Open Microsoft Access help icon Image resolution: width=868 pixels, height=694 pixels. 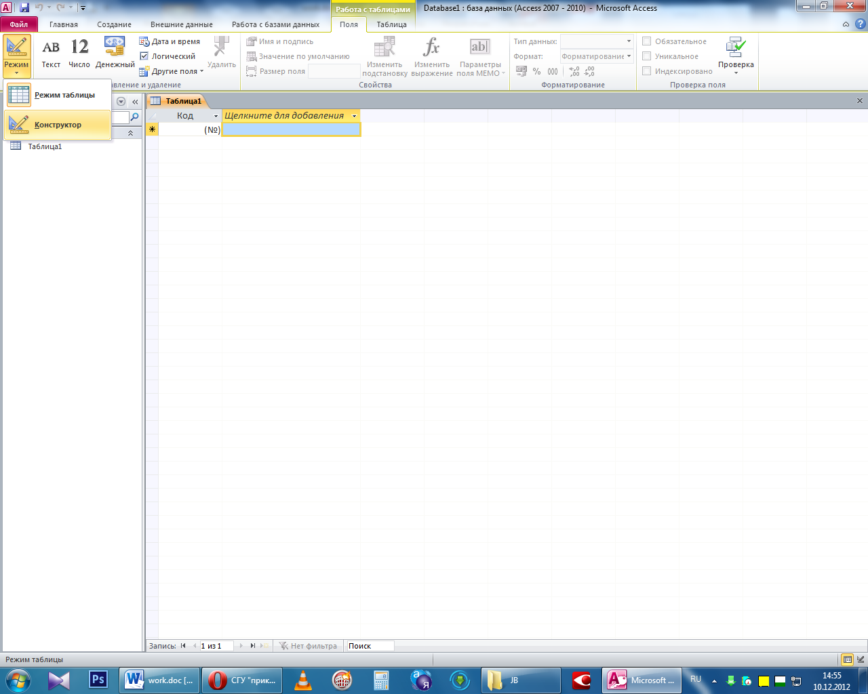(861, 24)
